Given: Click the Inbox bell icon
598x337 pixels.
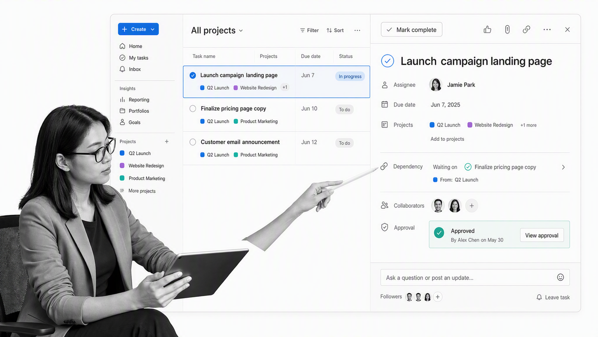Looking at the screenshot, I should pyautogui.click(x=122, y=69).
